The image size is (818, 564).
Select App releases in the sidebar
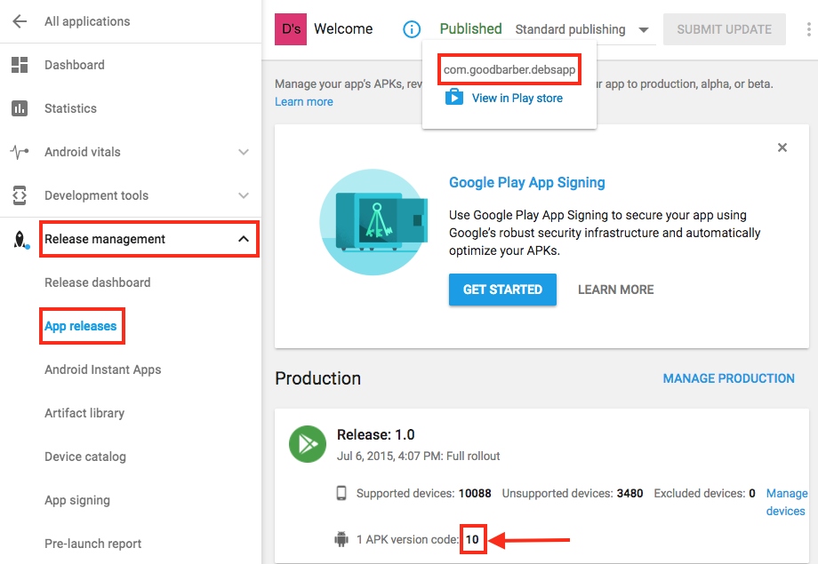pos(81,326)
